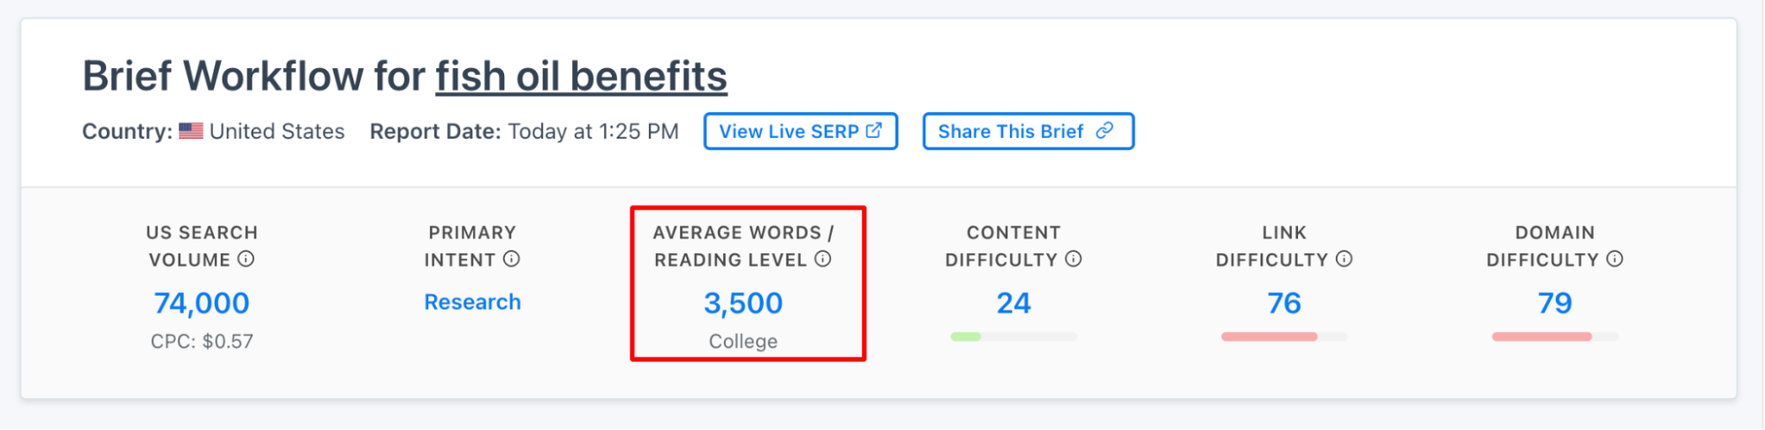
Task: Click info icon beside Content Difficulty
Action: click(x=1074, y=259)
